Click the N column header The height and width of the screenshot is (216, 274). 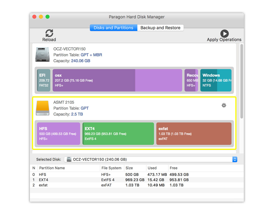tap(34, 168)
